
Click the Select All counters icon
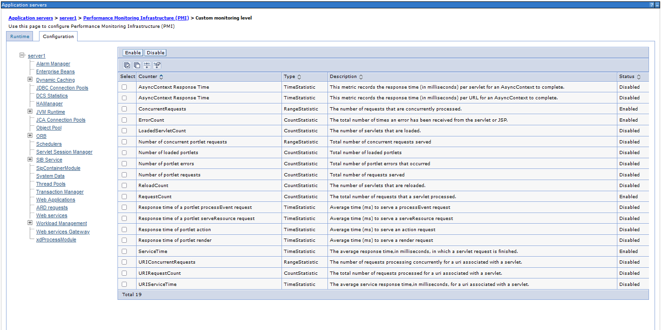(x=127, y=65)
